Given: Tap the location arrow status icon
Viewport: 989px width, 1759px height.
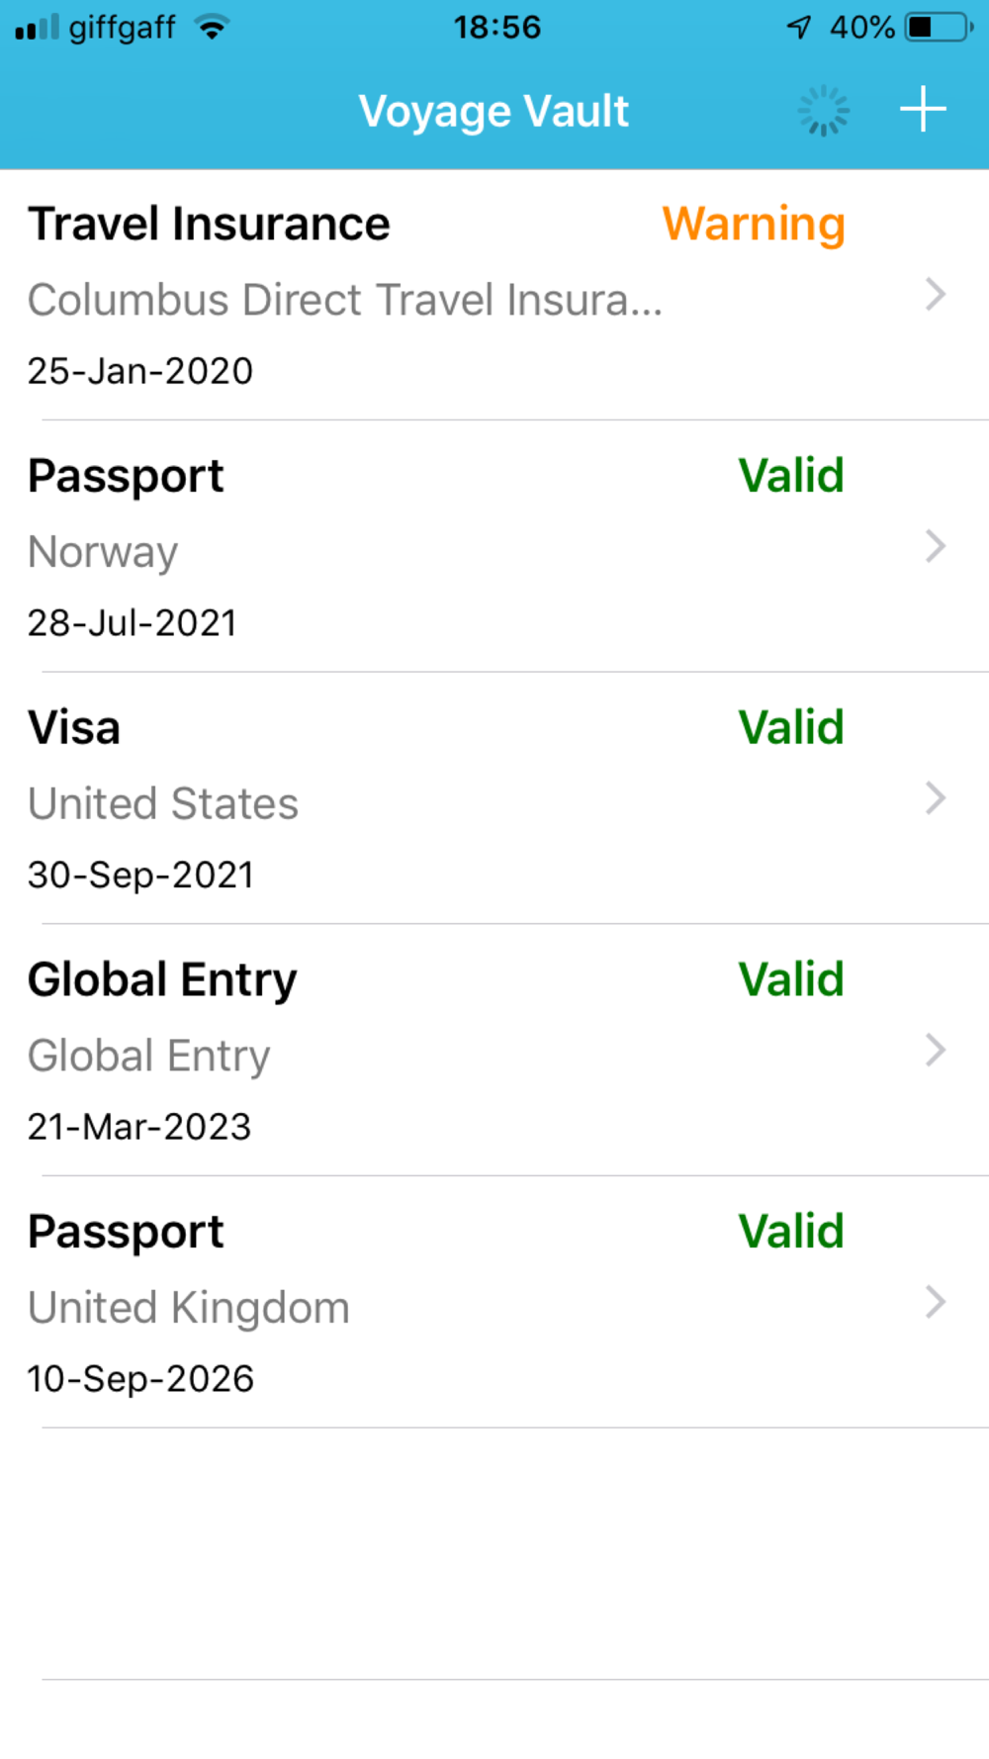Looking at the screenshot, I should [799, 27].
